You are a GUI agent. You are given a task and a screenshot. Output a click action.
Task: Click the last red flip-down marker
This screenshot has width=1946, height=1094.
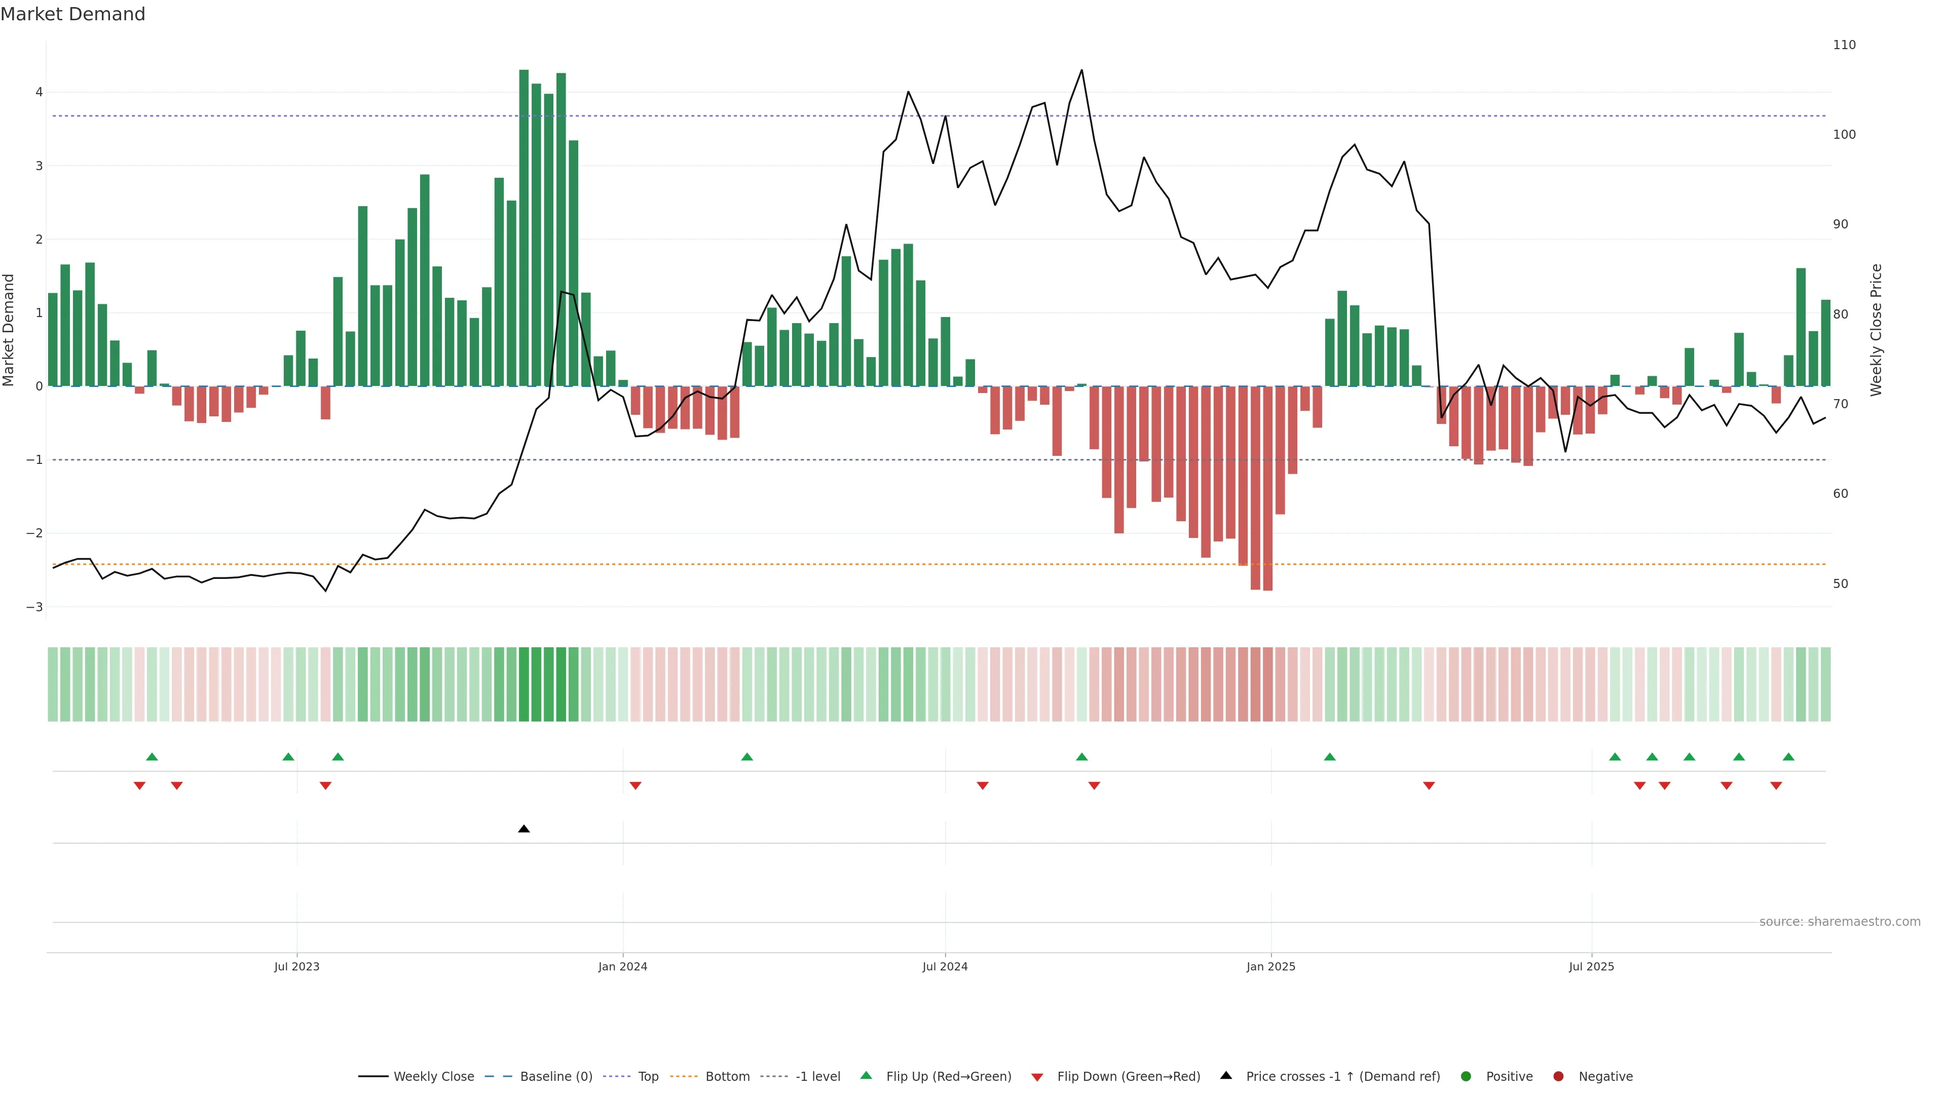pos(1776,786)
